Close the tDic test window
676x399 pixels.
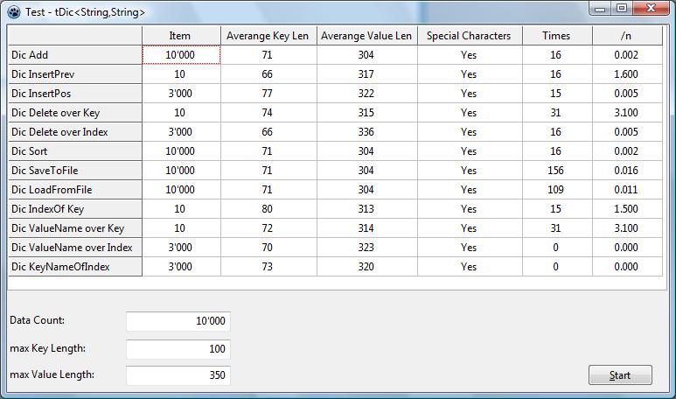[651, 9]
